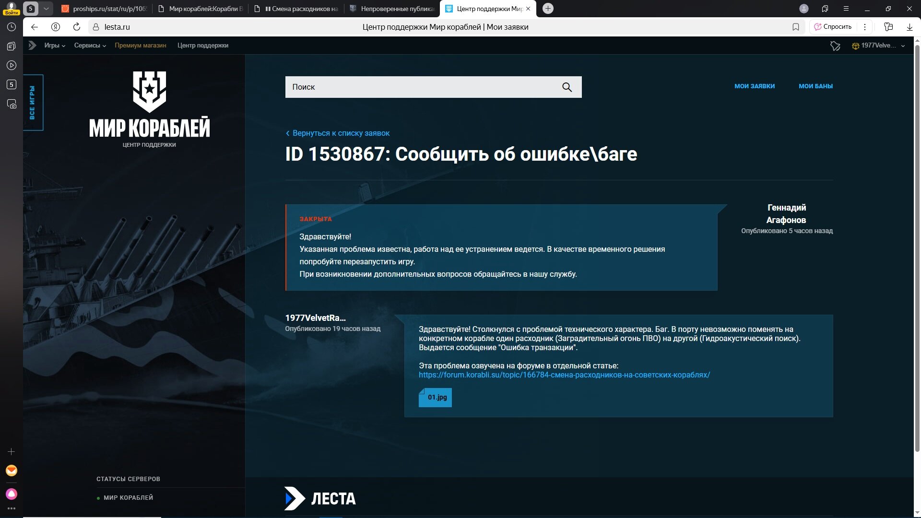This screenshot has height=518, width=921.
Task: Open the collections icon next to downloads
Action: click(888, 27)
